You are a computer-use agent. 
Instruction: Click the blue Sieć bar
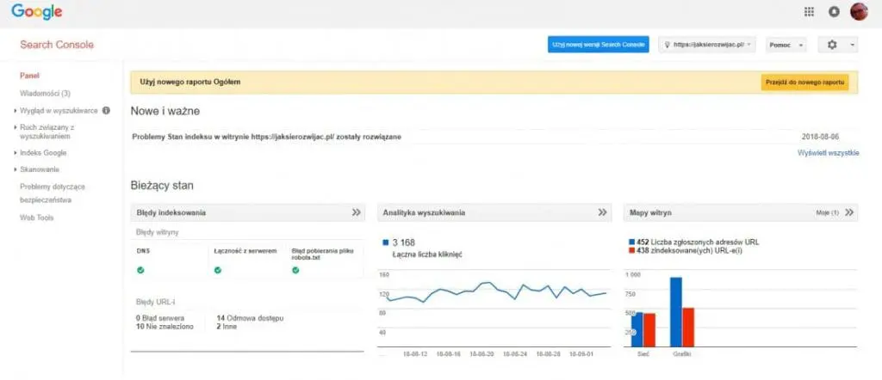click(637, 329)
